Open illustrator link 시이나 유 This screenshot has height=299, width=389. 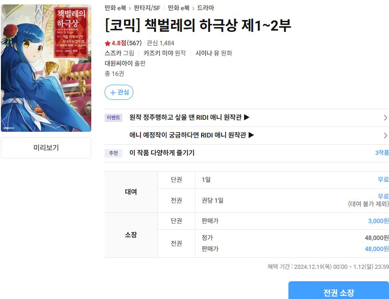[207, 53]
